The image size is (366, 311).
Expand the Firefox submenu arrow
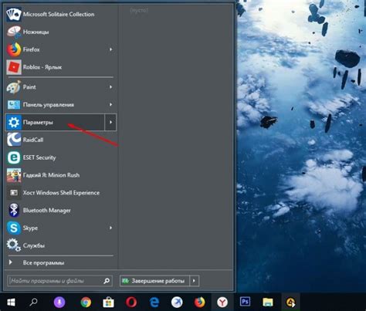pyautogui.click(x=110, y=49)
